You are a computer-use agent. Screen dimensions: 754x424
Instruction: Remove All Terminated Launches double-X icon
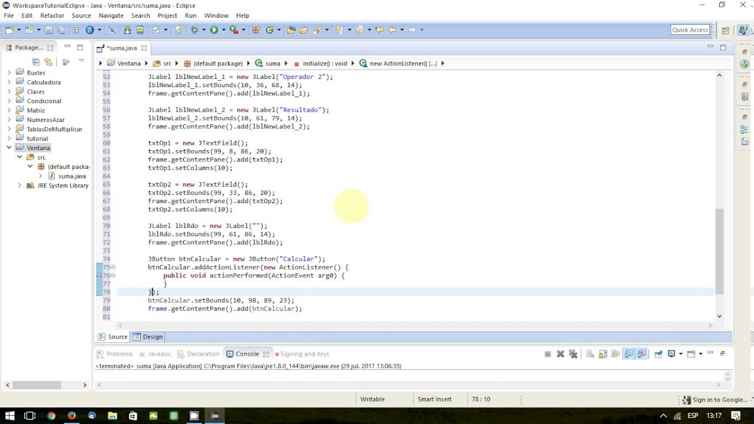pos(573,354)
